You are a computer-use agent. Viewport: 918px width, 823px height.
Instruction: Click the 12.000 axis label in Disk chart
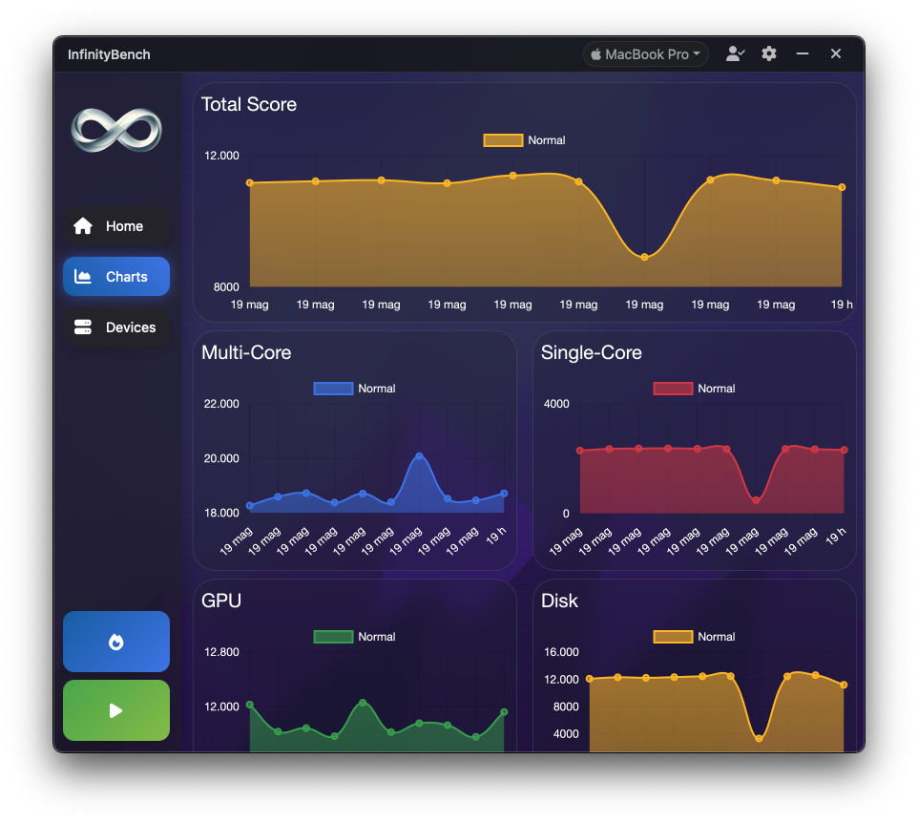coord(561,680)
